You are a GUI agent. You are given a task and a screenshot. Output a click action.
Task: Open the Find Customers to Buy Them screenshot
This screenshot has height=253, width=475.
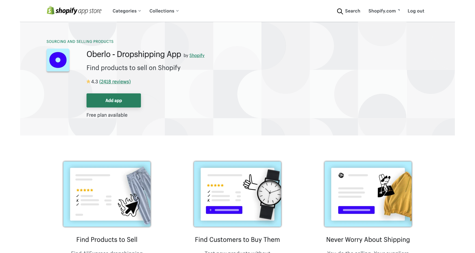point(237,194)
